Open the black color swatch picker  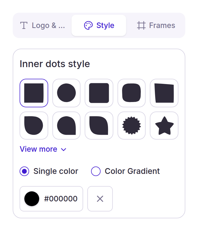(32, 199)
